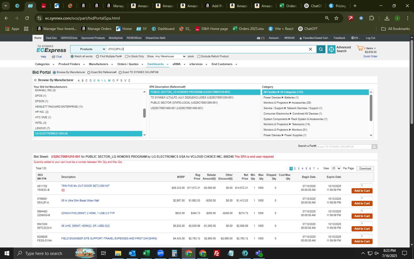Open FileZilla from the taskbar
414x259 pixels.
point(217,253)
